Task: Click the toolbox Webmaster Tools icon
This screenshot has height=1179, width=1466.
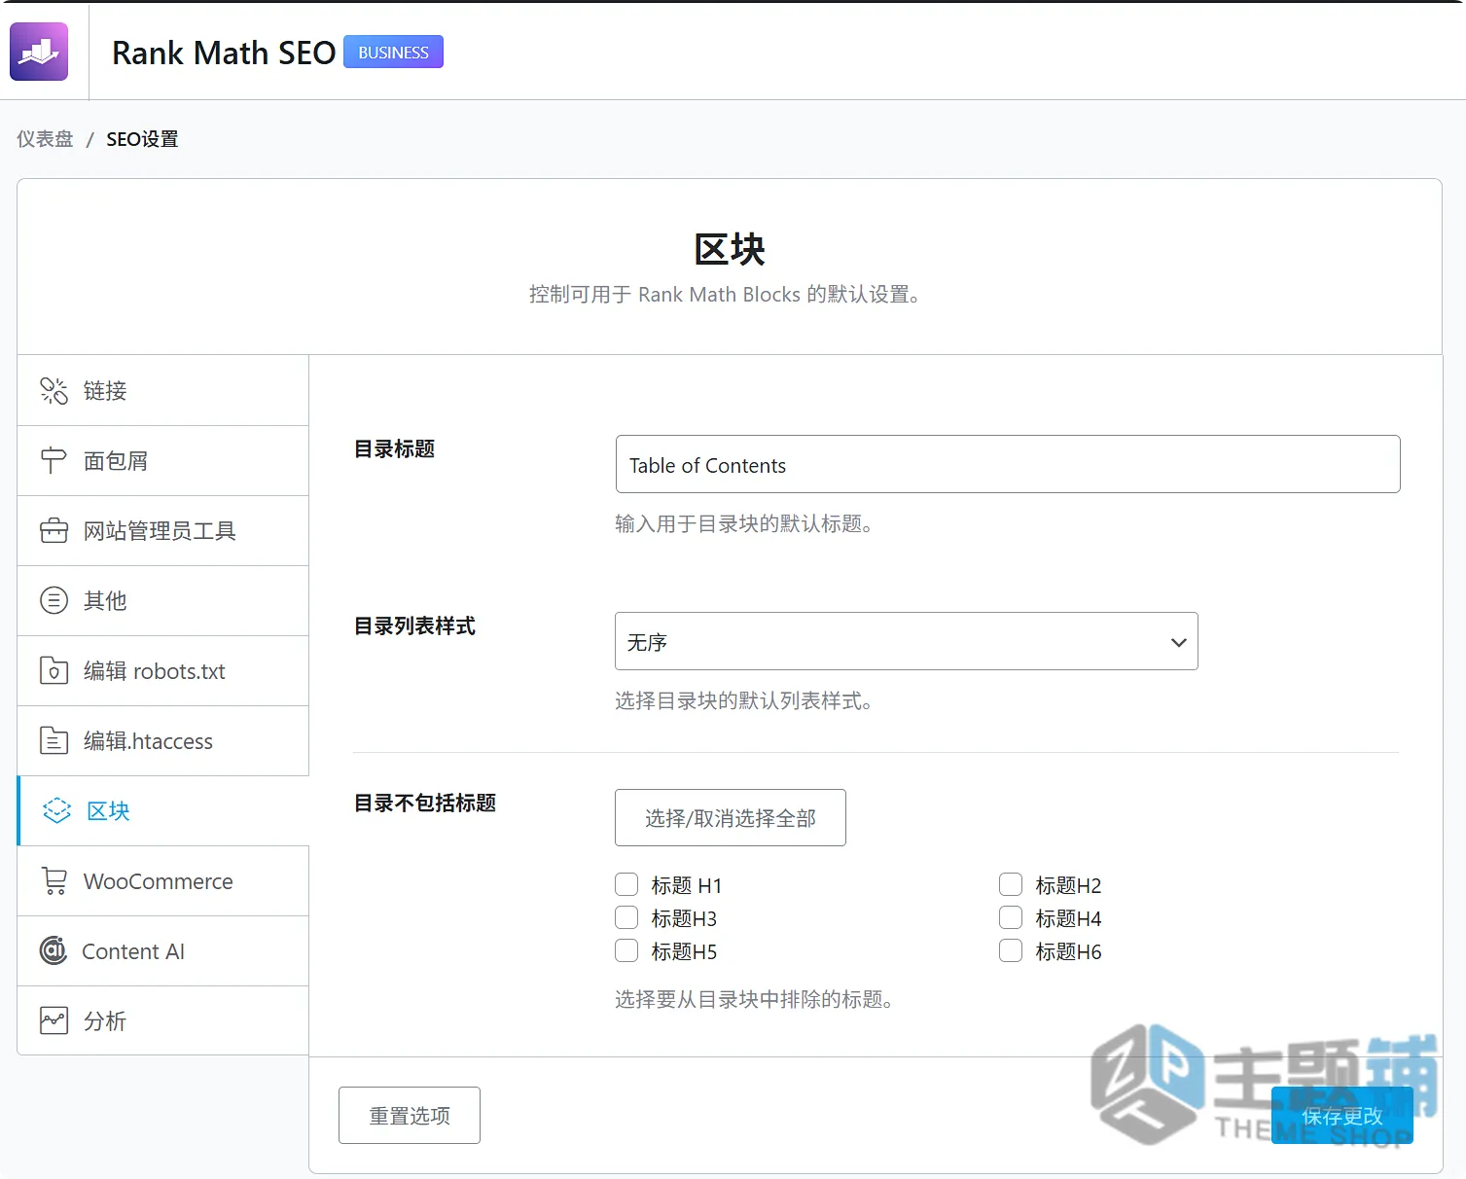Action: click(x=54, y=531)
